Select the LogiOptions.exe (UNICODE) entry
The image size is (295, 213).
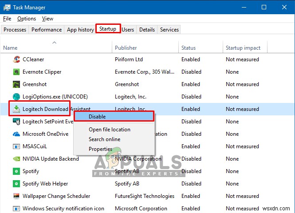(x=55, y=97)
